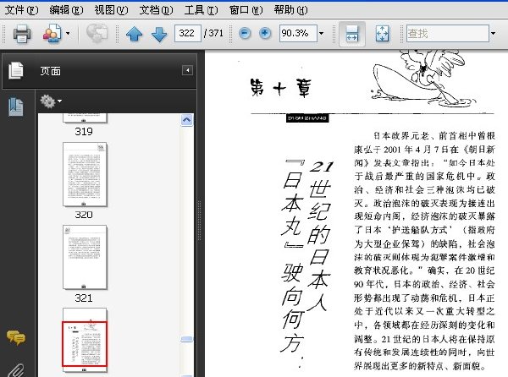Click the thumbnail scrollbar up arrow
The image size is (508, 377).
point(186,120)
